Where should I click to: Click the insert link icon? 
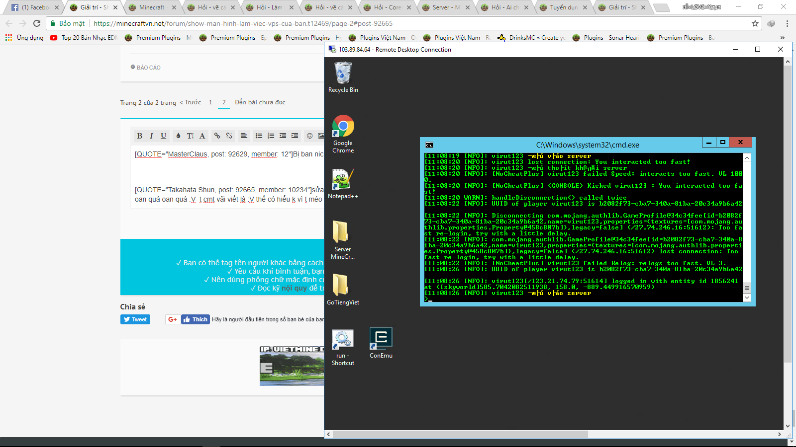click(x=217, y=136)
